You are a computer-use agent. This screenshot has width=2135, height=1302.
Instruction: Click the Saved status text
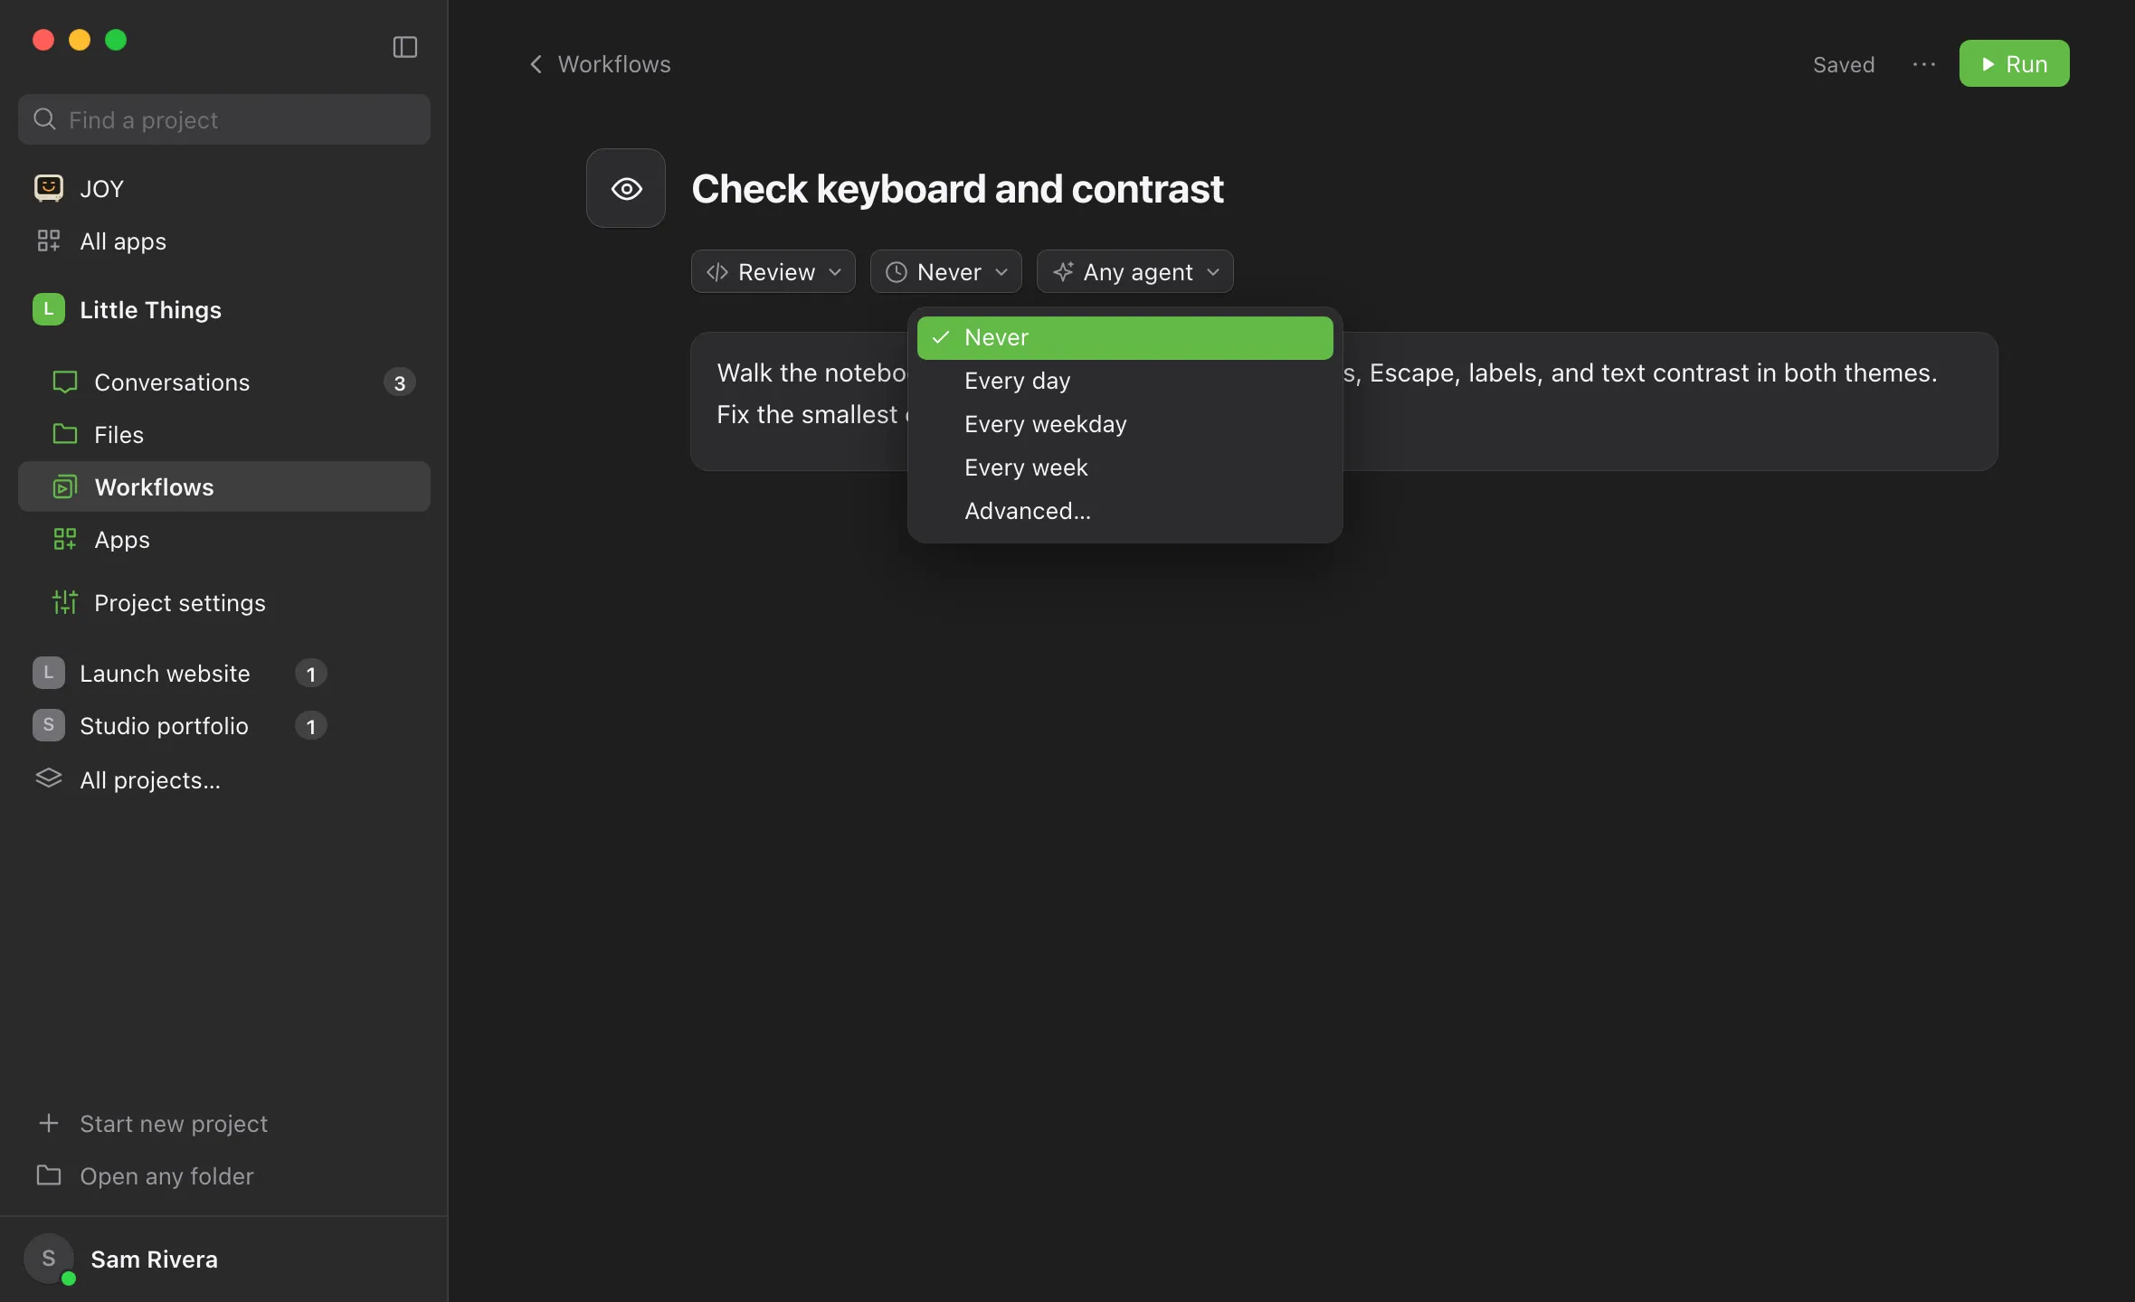click(1844, 64)
